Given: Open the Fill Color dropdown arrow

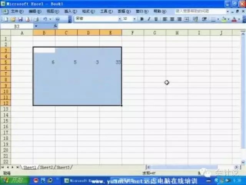Looking at the screenshot, I should coord(229,19).
